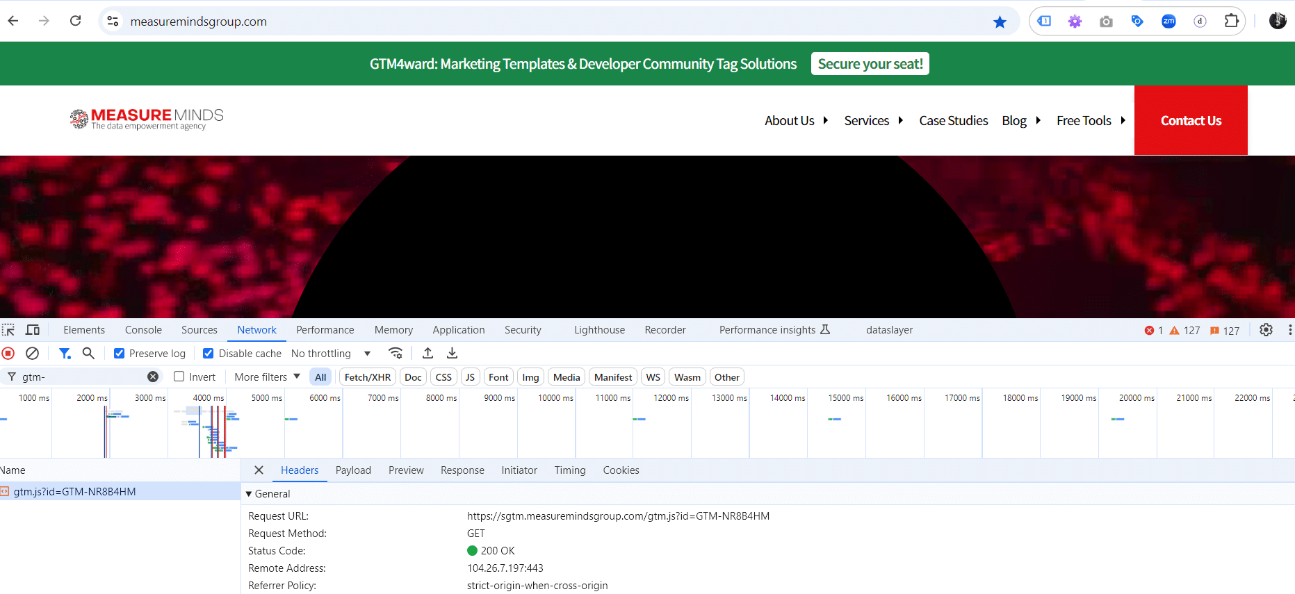This screenshot has width=1295, height=594.
Task: Filter requests by Fetch/XHR
Action: tap(368, 377)
